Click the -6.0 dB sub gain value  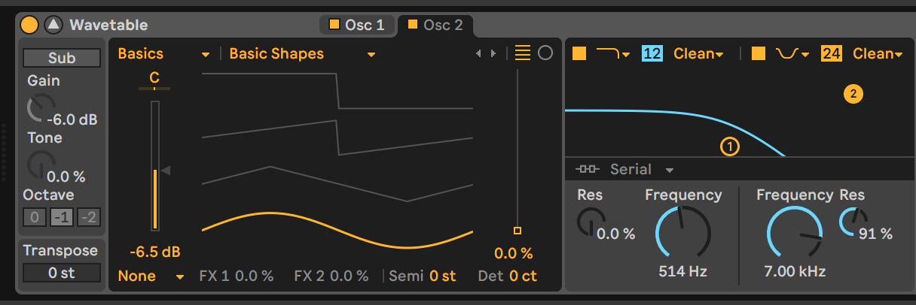click(72, 119)
